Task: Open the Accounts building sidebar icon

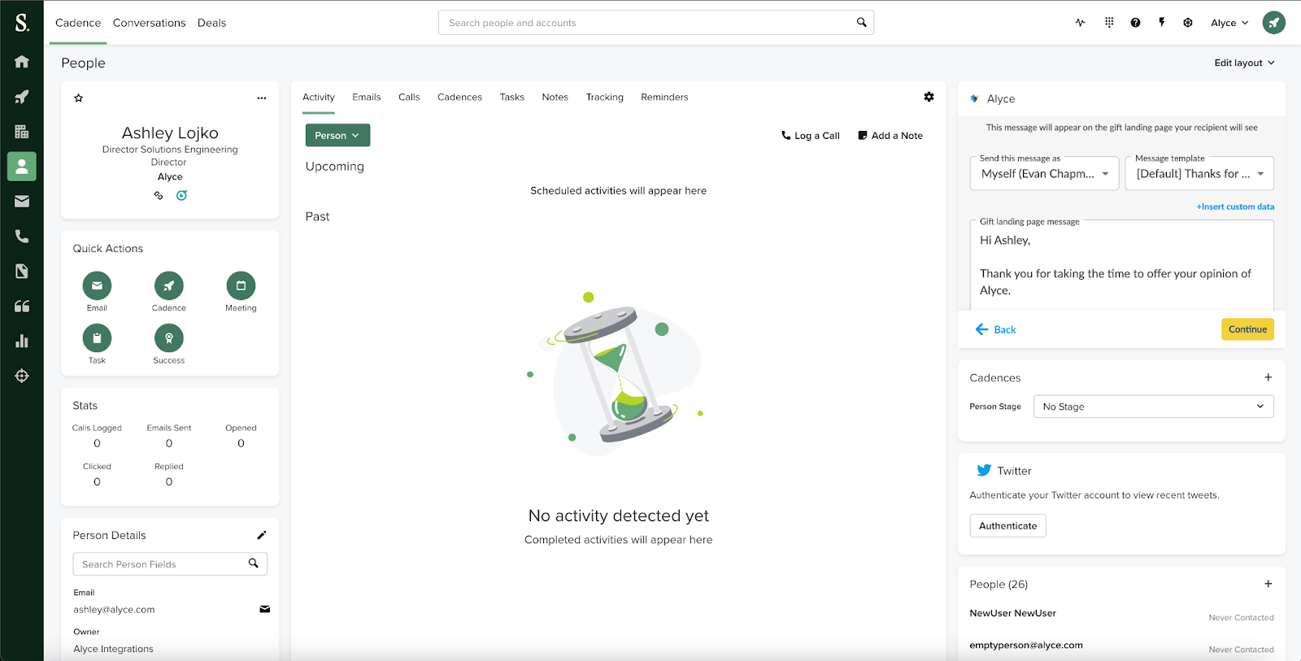Action: click(22, 132)
